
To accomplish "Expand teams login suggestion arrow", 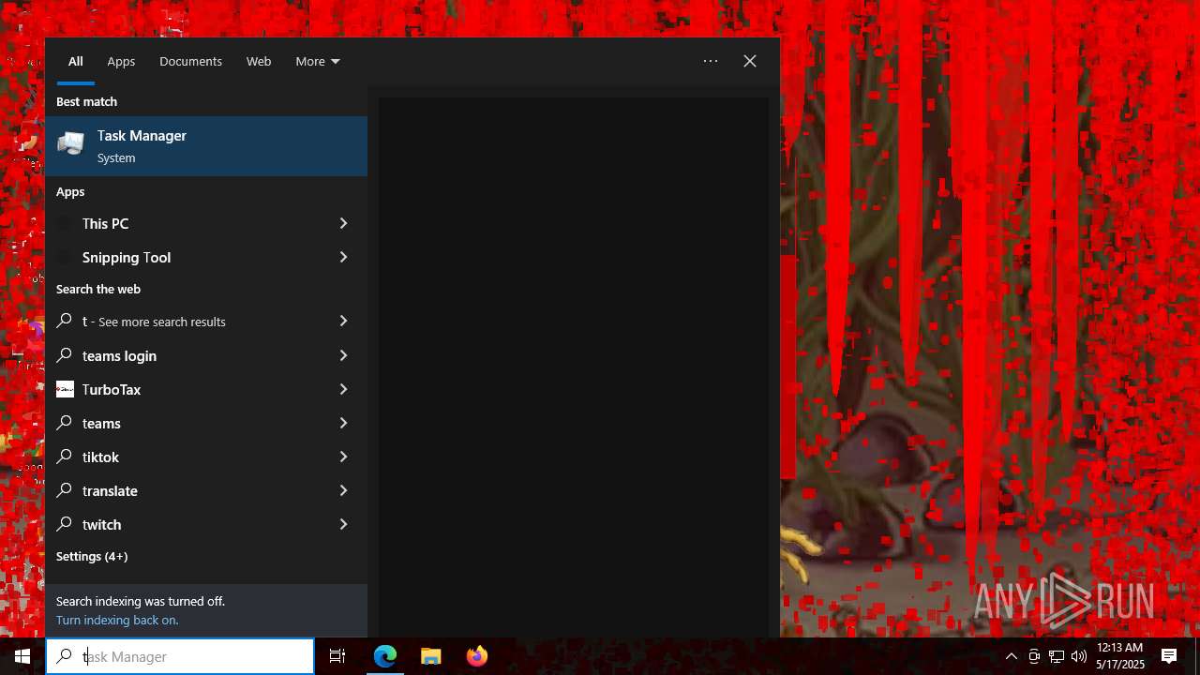I will click(343, 355).
